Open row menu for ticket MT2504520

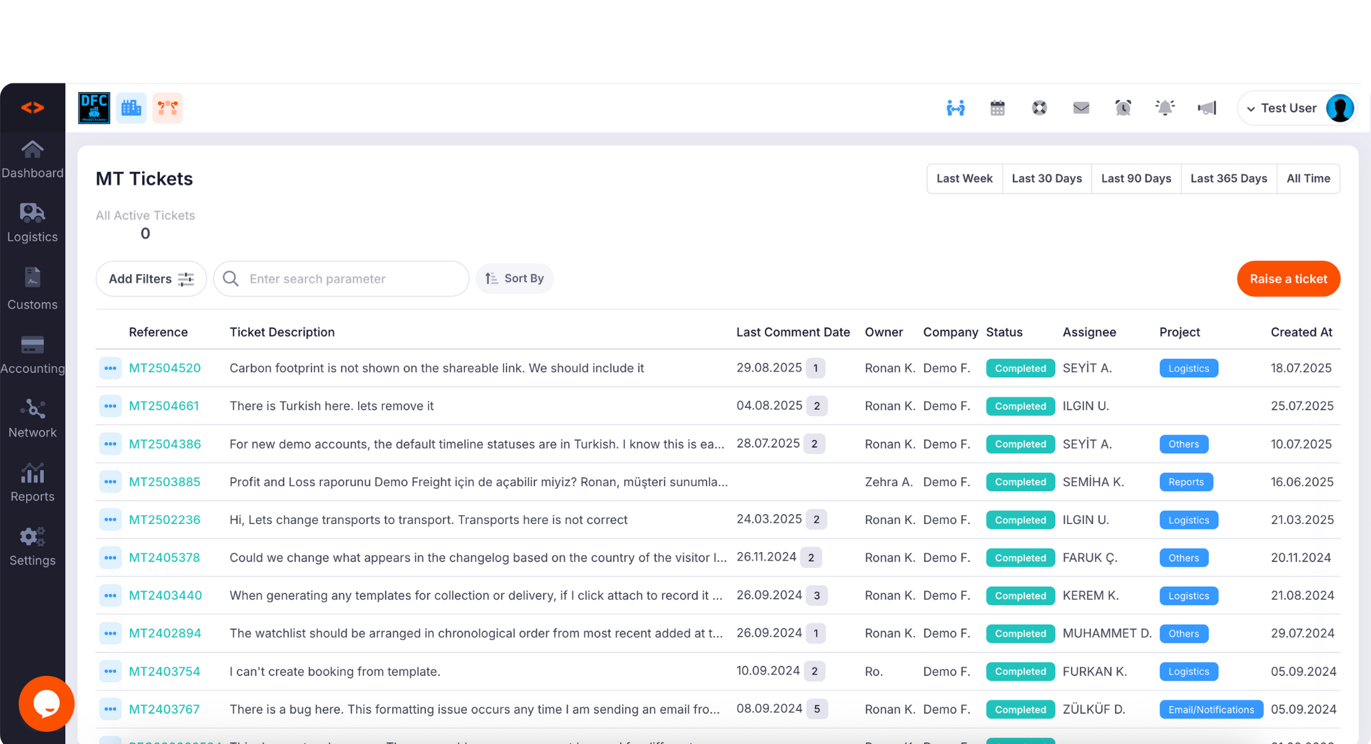click(110, 368)
